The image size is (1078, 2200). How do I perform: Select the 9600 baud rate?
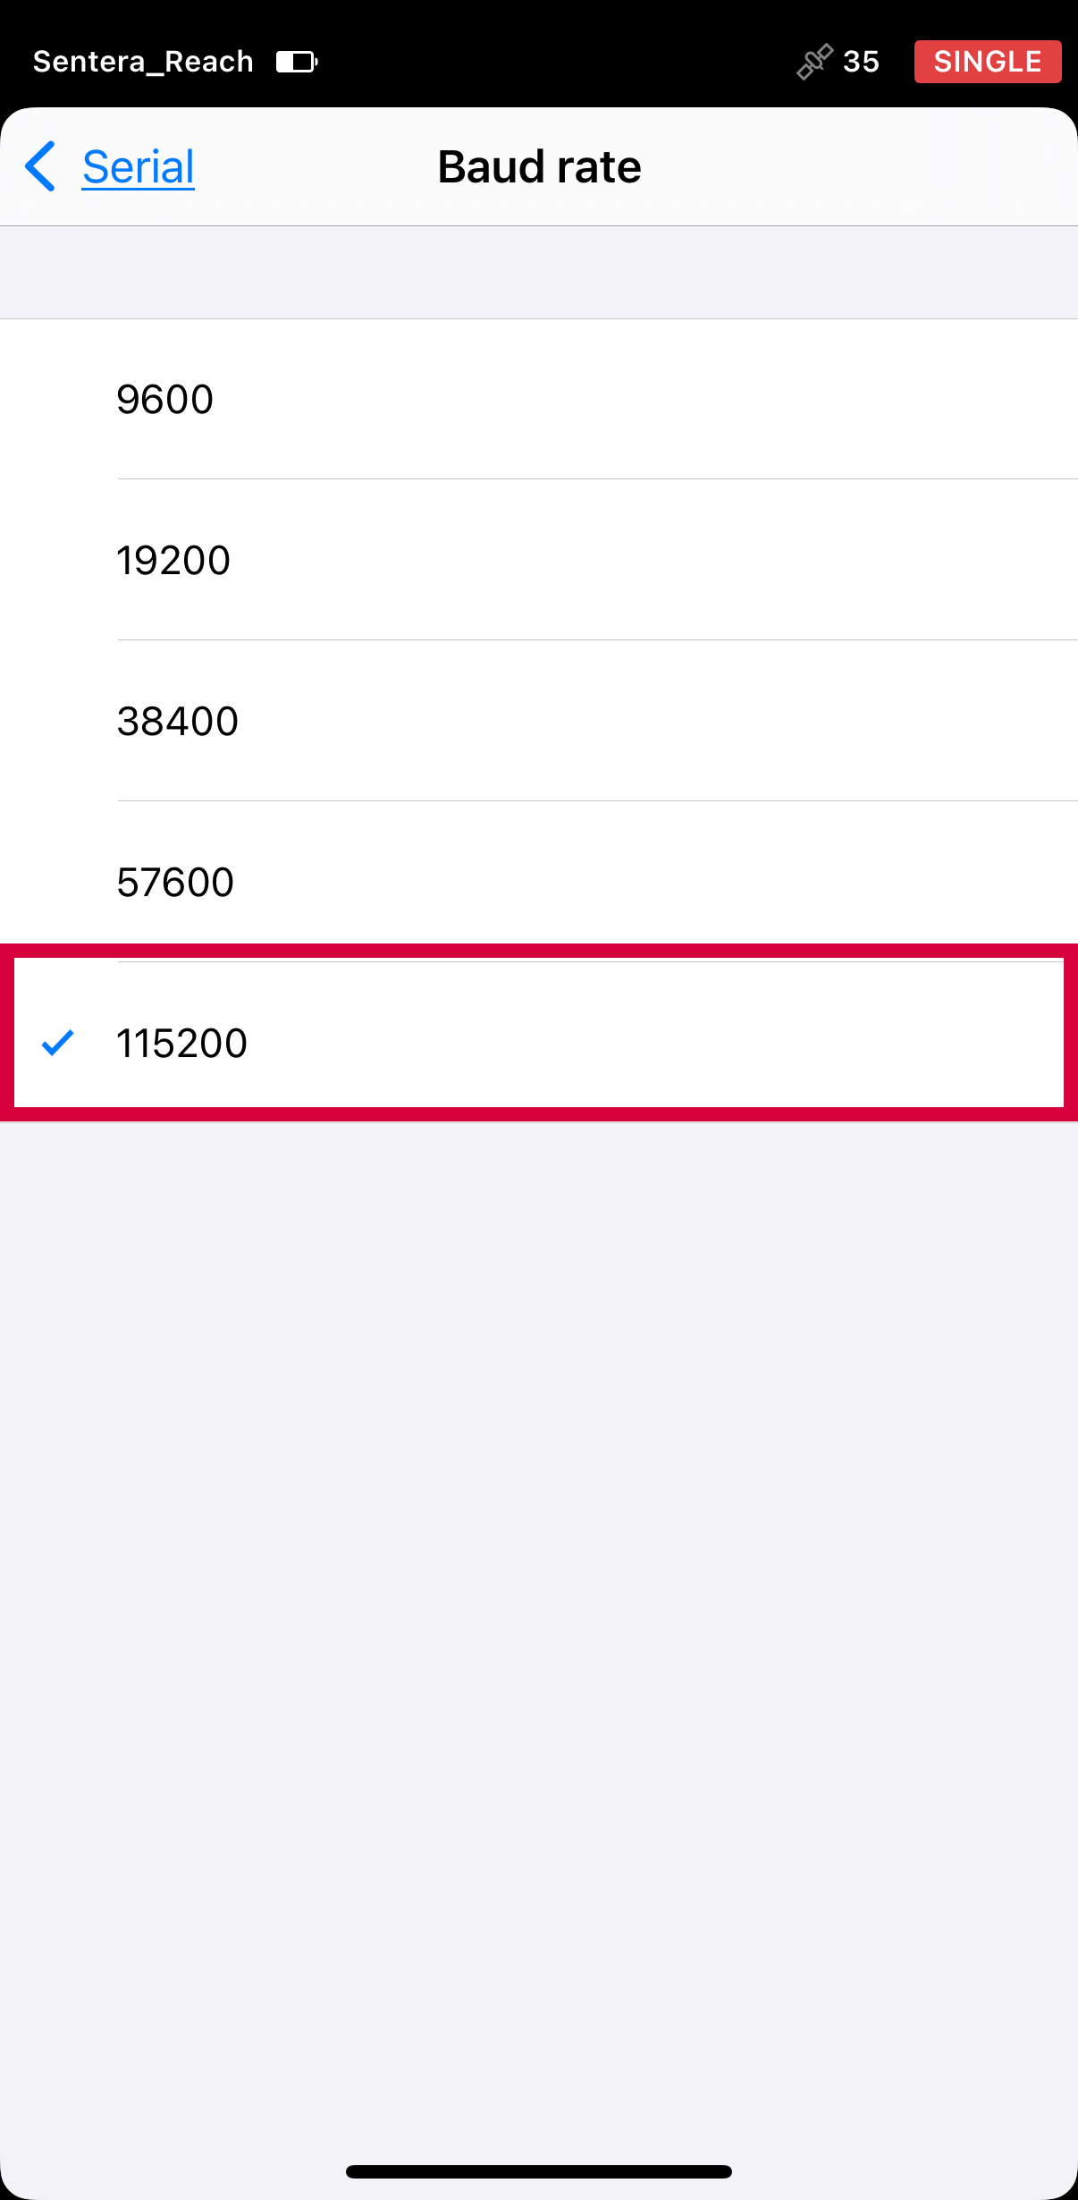[165, 399]
